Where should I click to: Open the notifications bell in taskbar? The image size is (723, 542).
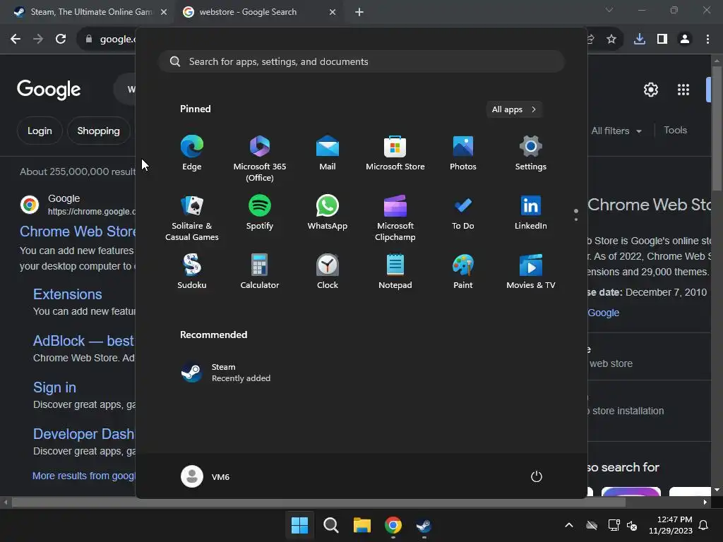click(x=704, y=525)
